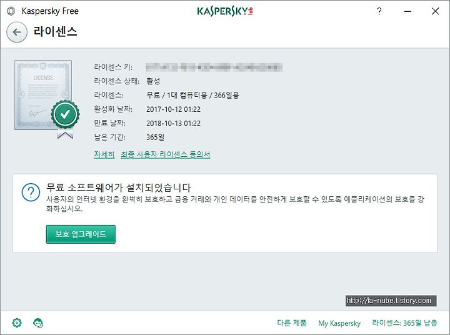Click 라이센스: 365일 남음 in the footer
The image size is (450, 335).
404,323
